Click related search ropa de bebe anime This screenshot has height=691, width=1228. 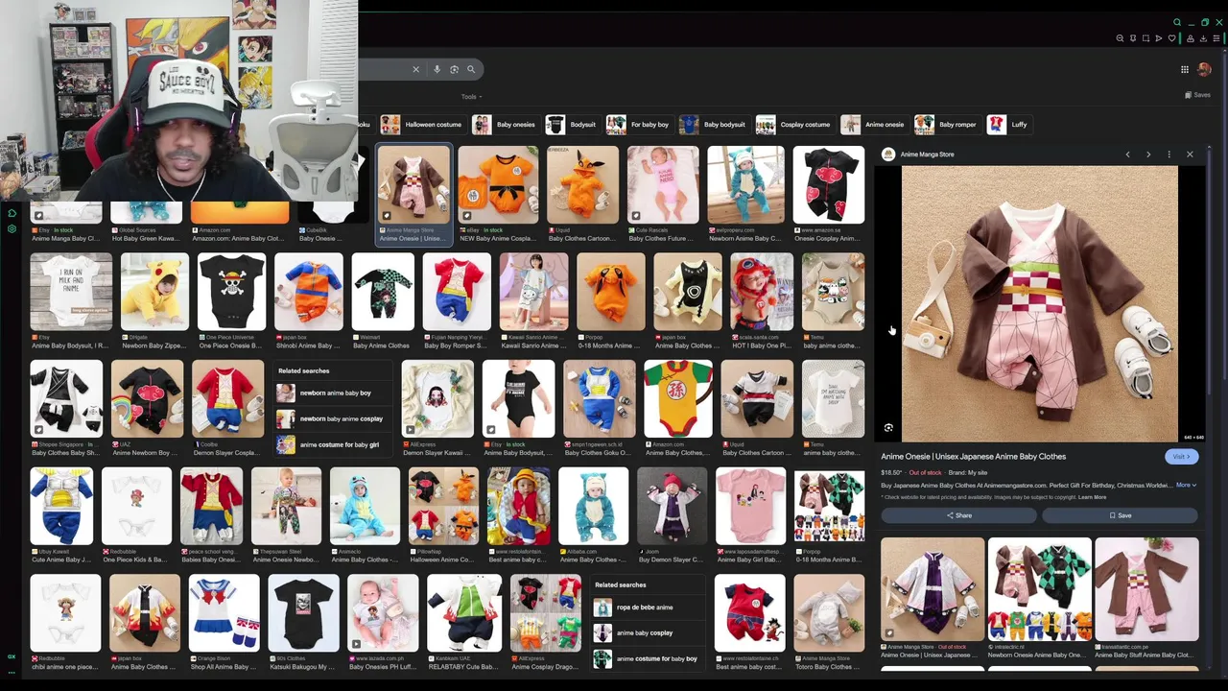click(x=648, y=608)
